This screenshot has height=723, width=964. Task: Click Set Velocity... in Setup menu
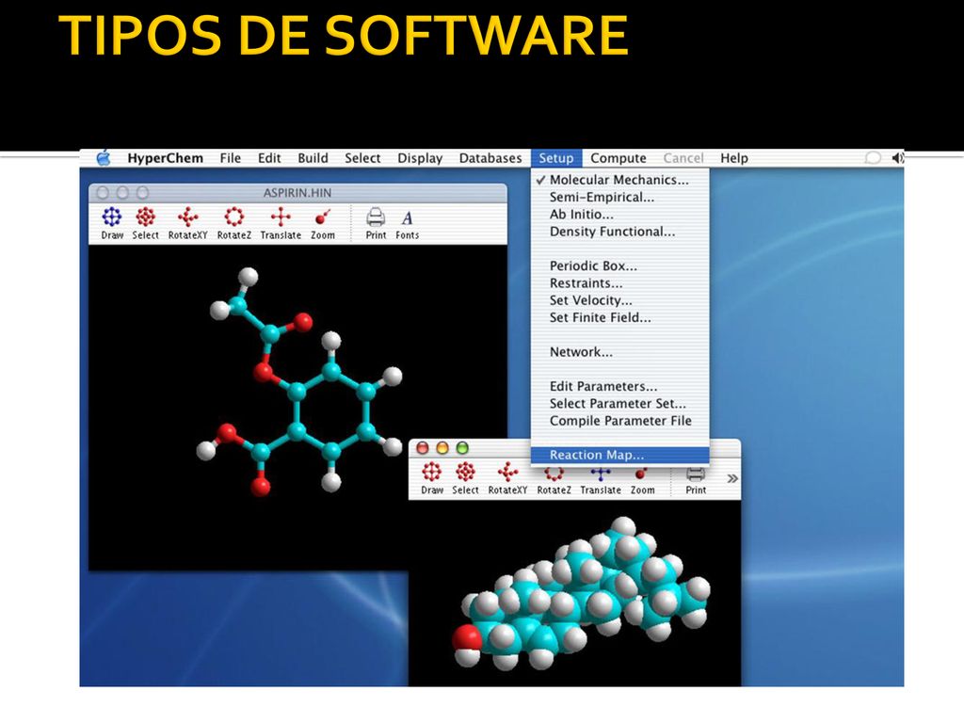coord(619,300)
